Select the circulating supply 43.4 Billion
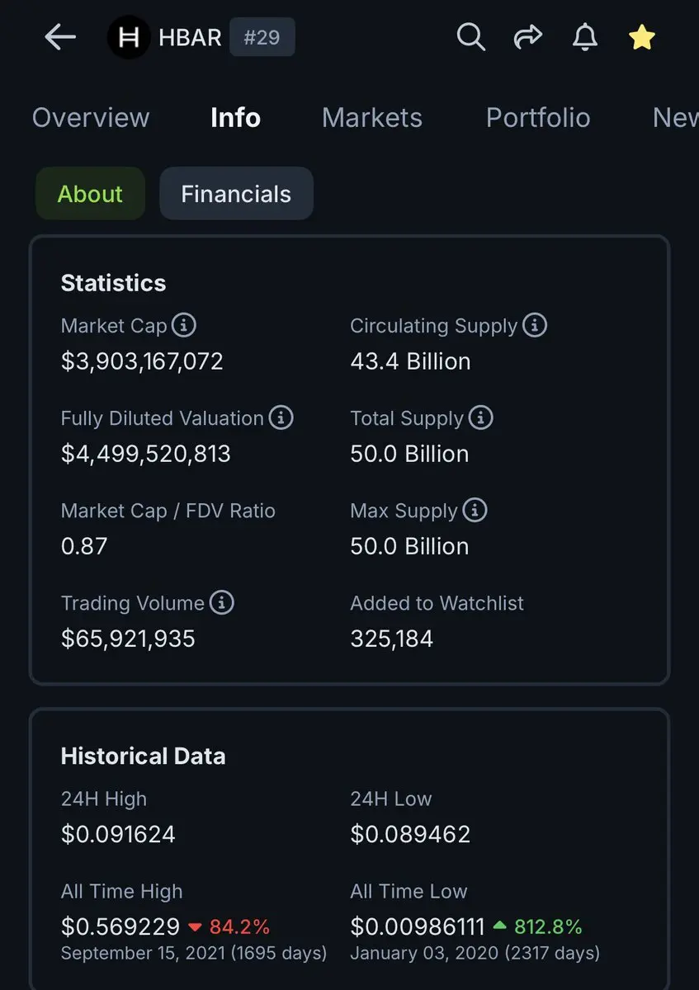The image size is (699, 990). (410, 361)
